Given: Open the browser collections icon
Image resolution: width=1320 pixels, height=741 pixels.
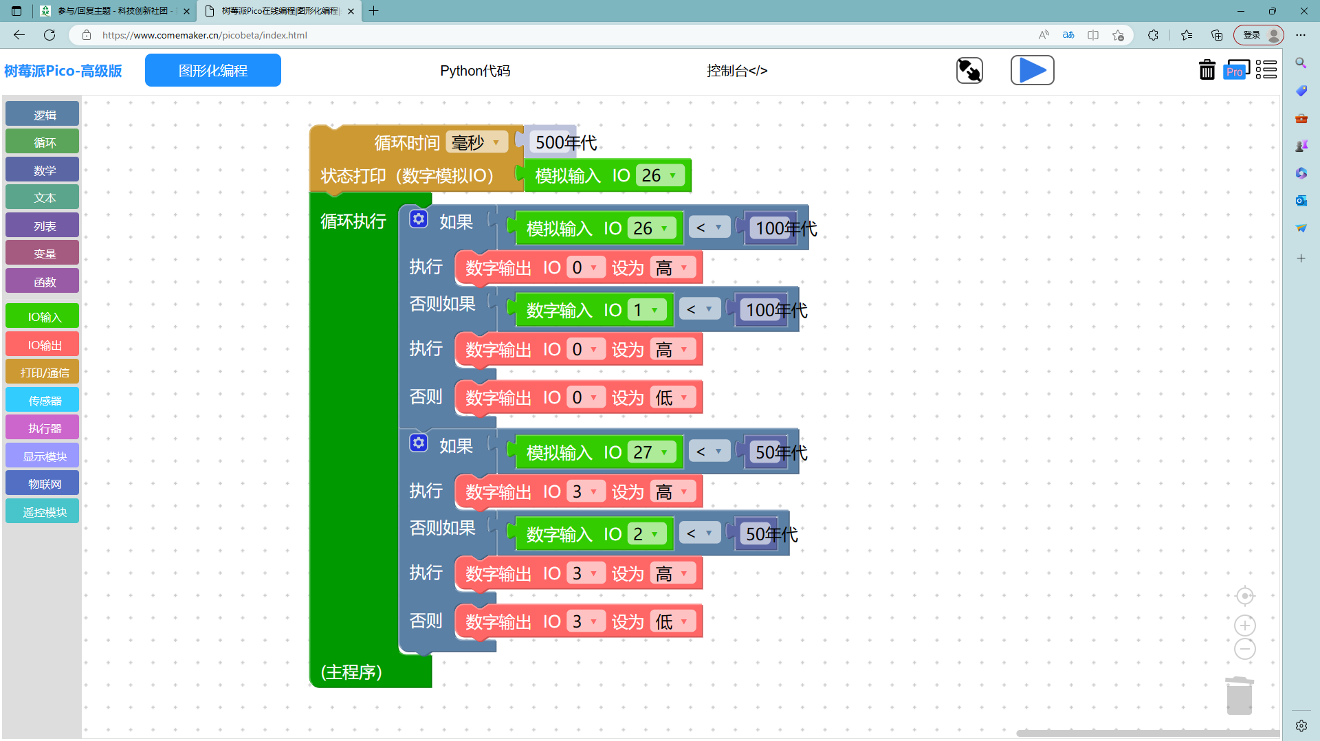Looking at the screenshot, I should pyautogui.click(x=1217, y=35).
